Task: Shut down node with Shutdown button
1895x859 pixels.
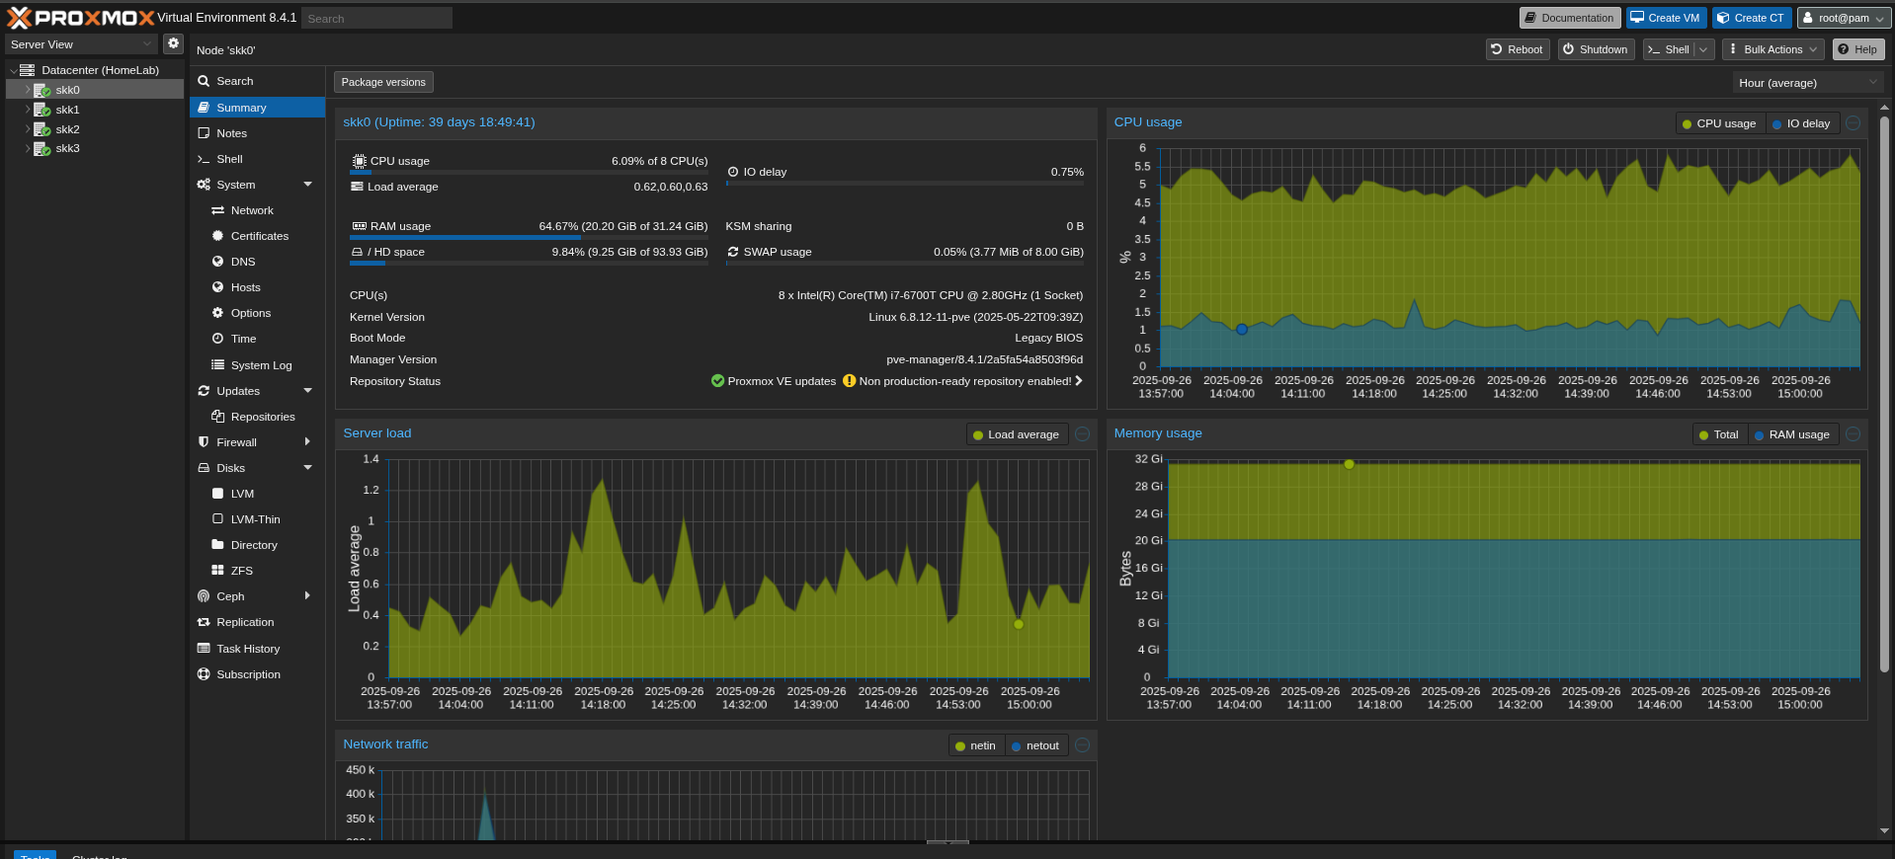Action: [1596, 49]
